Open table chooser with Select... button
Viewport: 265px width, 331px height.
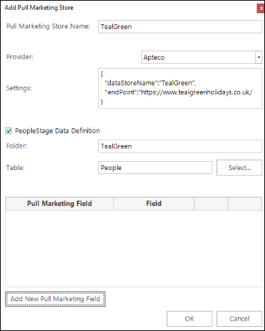tap(239, 167)
